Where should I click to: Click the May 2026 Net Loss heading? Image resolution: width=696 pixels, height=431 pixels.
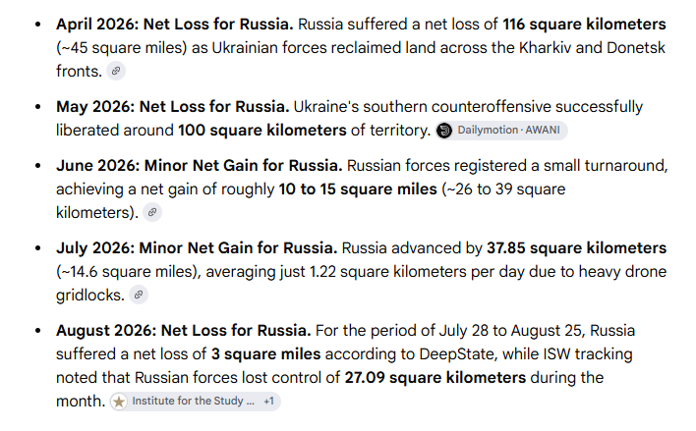173,106
